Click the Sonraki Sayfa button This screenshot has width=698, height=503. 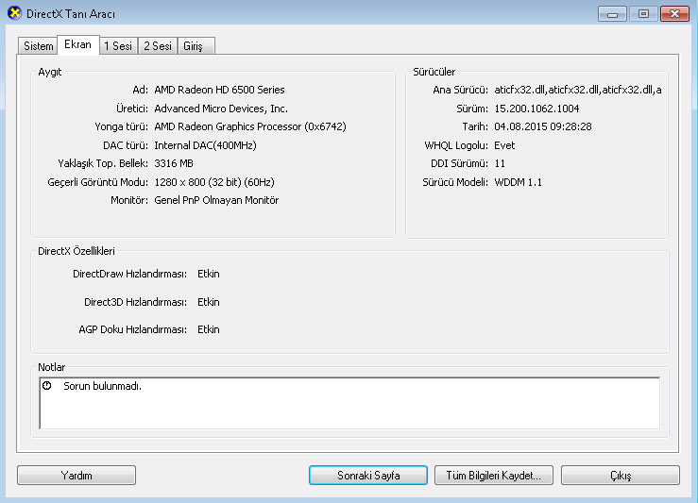point(368,476)
